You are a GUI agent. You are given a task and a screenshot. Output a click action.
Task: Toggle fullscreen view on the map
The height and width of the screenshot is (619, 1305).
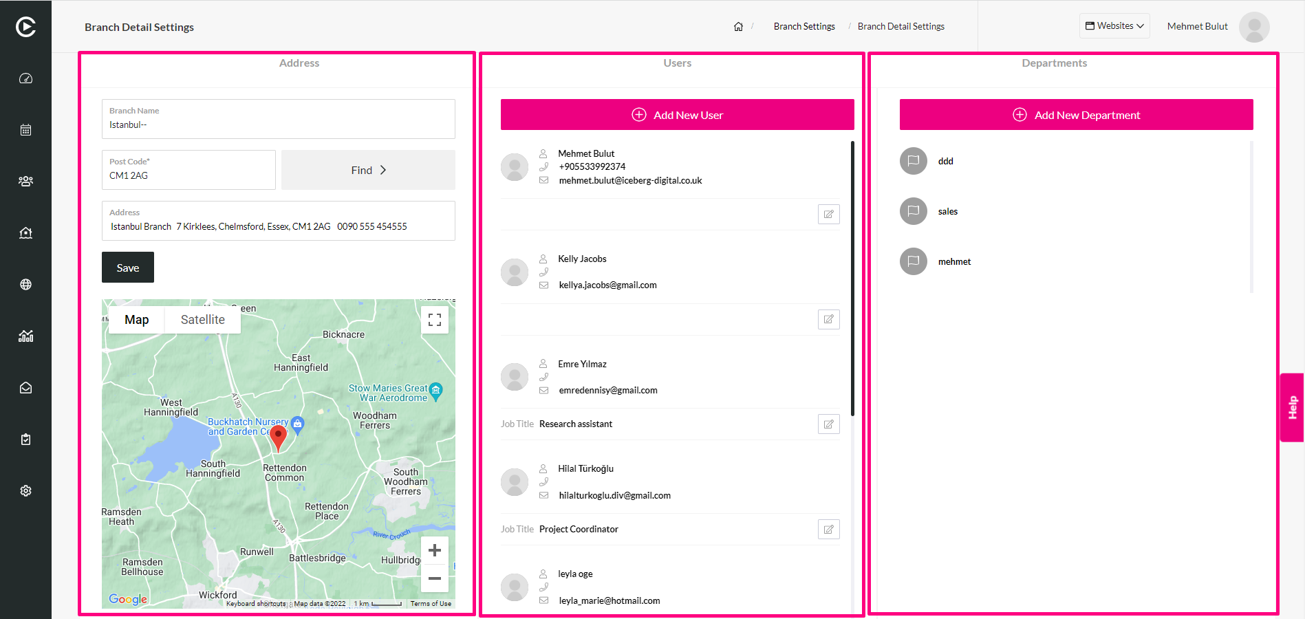(435, 320)
